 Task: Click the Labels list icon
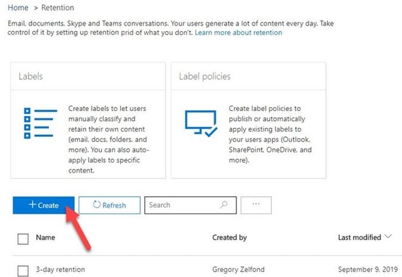41,123
